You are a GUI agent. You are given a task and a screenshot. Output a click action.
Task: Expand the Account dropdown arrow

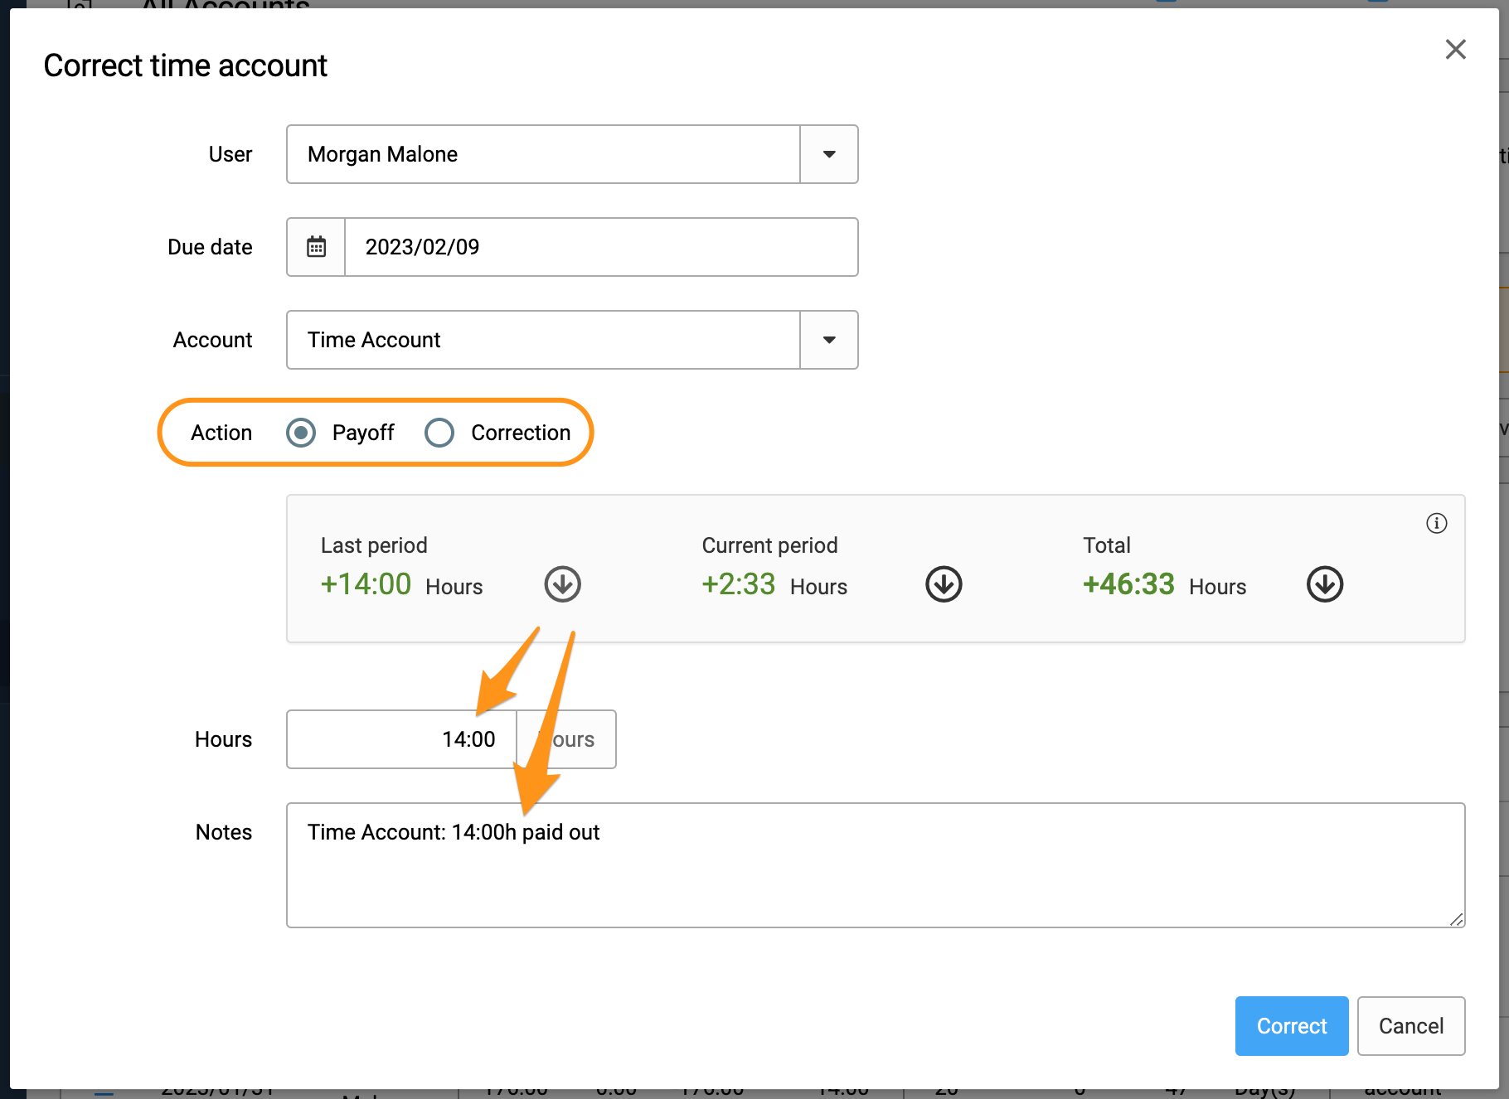[829, 340]
